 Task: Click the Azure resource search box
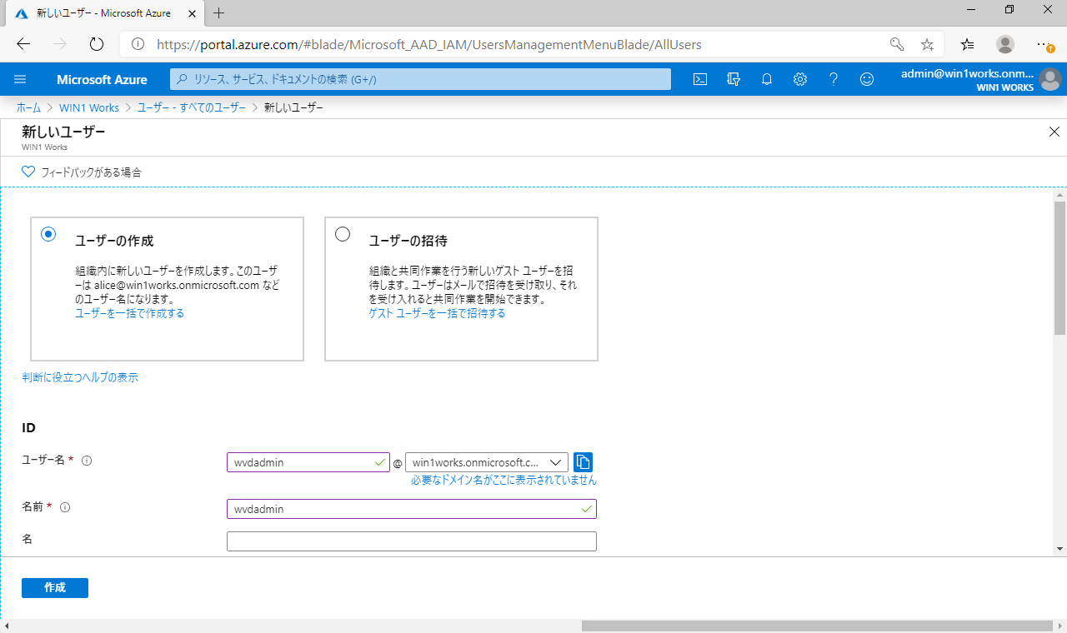[x=420, y=79]
